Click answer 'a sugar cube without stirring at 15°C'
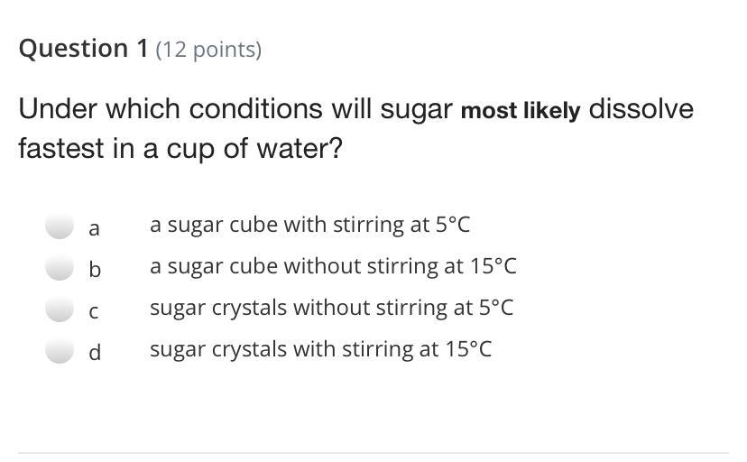The height and width of the screenshot is (462, 747). [333, 266]
